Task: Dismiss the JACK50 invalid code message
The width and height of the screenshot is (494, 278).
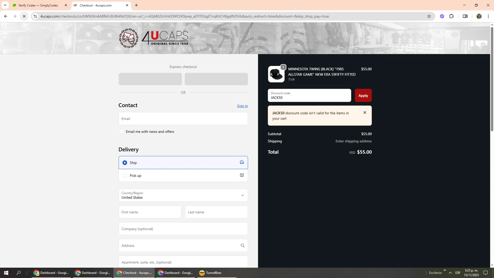Action: click(365, 113)
